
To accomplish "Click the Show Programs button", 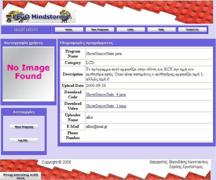I will [x=24, y=127].
